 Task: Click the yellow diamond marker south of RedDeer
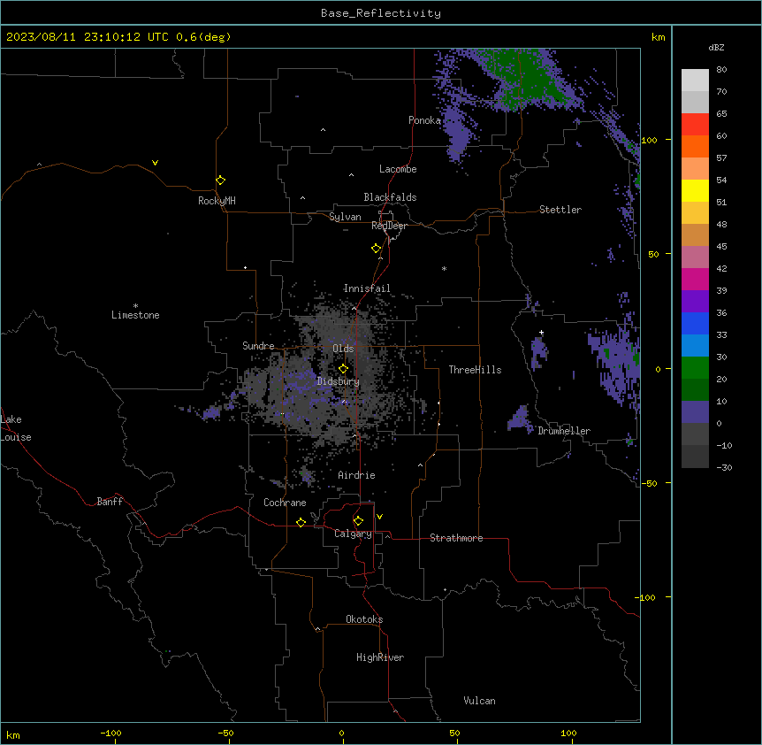[377, 249]
